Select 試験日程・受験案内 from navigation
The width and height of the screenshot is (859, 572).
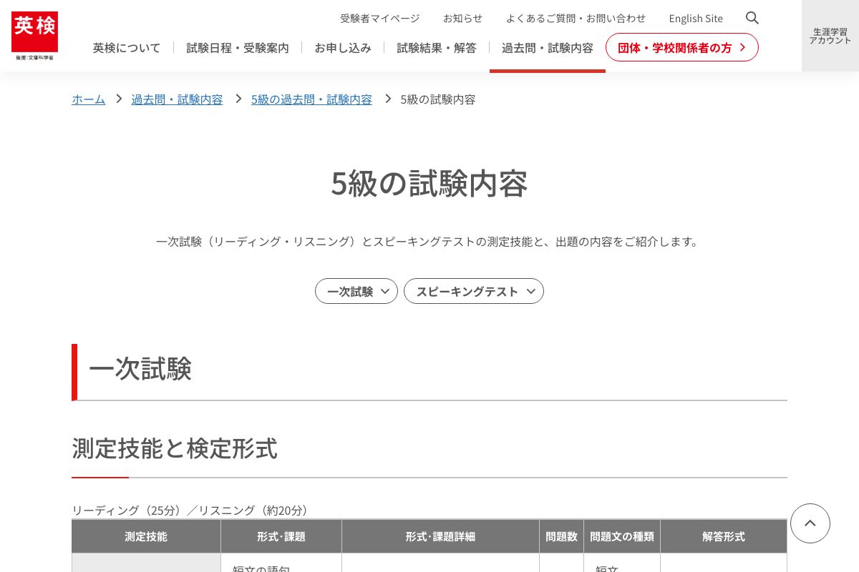coord(237,47)
